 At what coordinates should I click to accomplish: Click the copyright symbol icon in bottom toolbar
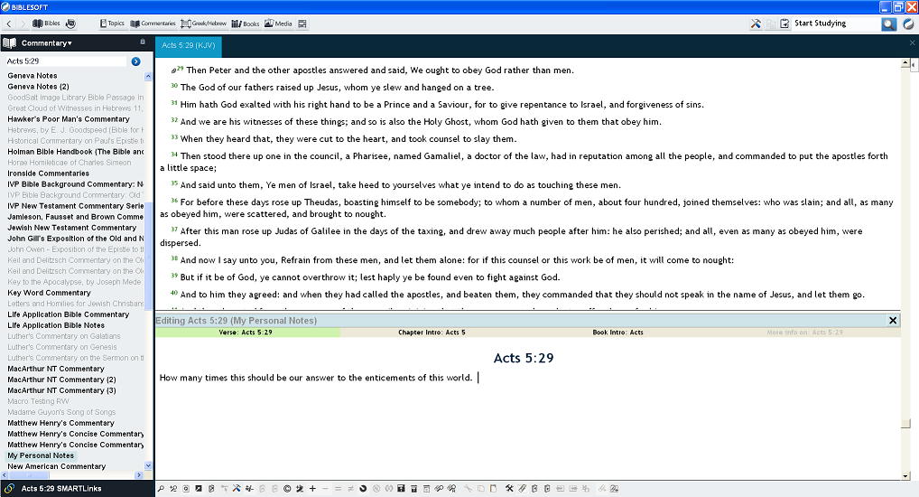pos(287,488)
